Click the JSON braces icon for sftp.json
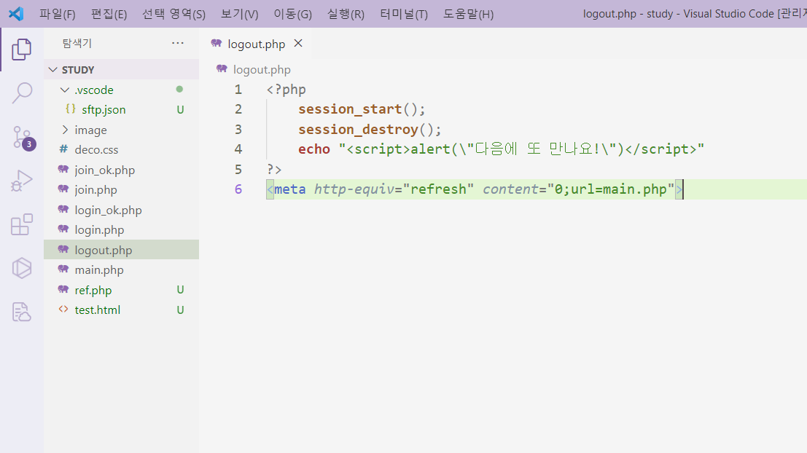Image resolution: width=807 pixels, height=453 pixels. (71, 109)
